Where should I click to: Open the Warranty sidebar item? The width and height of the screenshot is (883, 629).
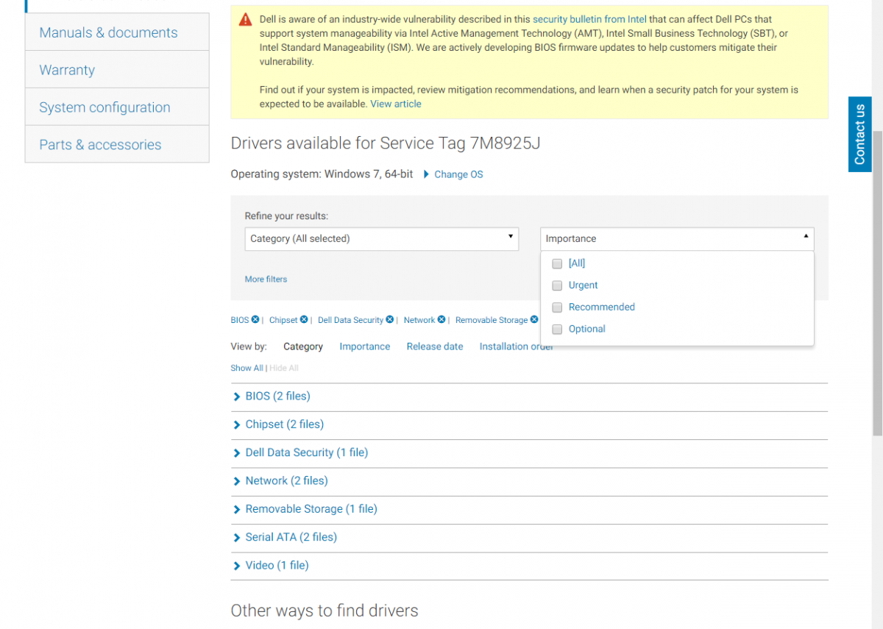(117, 70)
